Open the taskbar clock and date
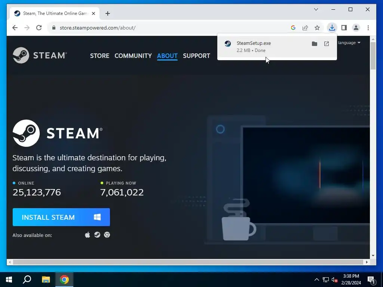383x287 pixels. coord(351,280)
